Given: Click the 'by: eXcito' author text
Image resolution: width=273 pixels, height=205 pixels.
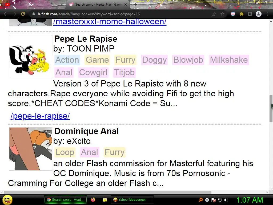Looking at the screenshot, I should coord(72,141).
